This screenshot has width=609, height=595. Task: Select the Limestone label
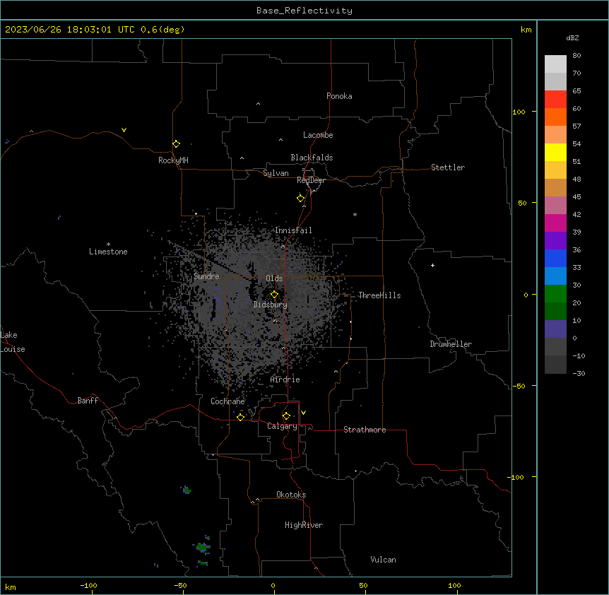pyautogui.click(x=108, y=252)
